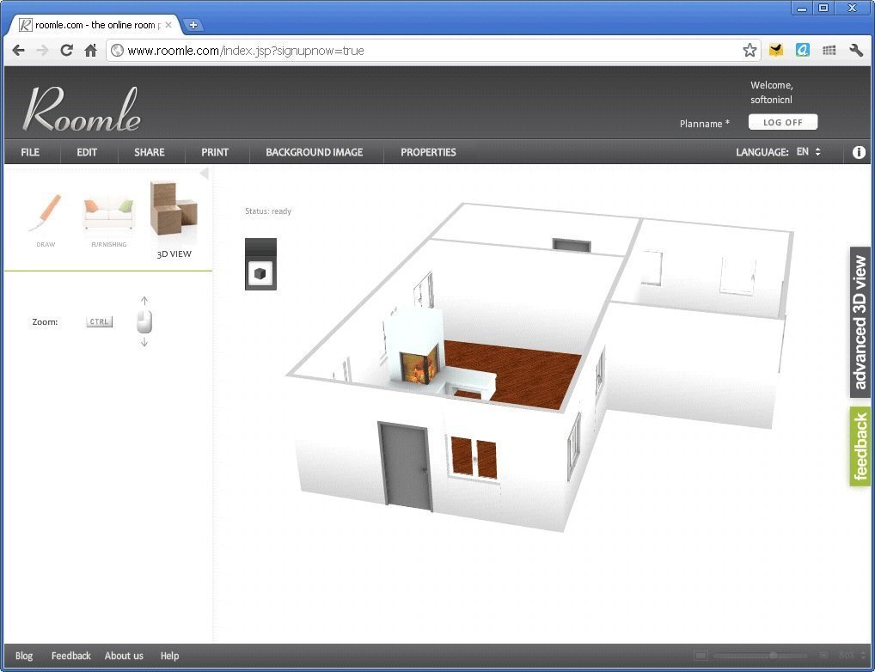Open the Background Image menu
The height and width of the screenshot is (672, 875).
(x=314, y=152)
